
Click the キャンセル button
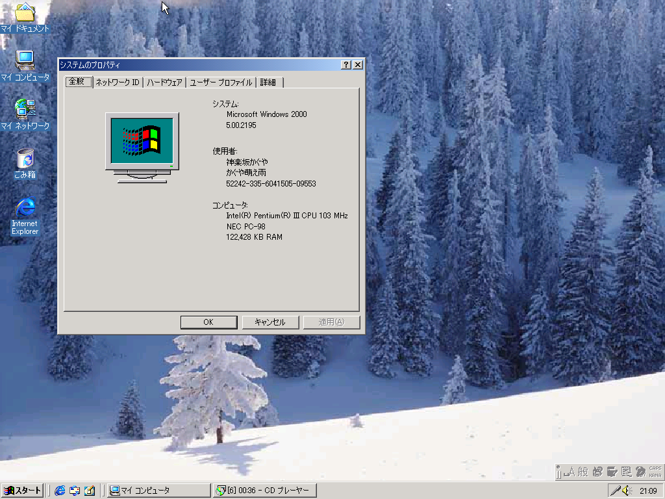[270, 322]
